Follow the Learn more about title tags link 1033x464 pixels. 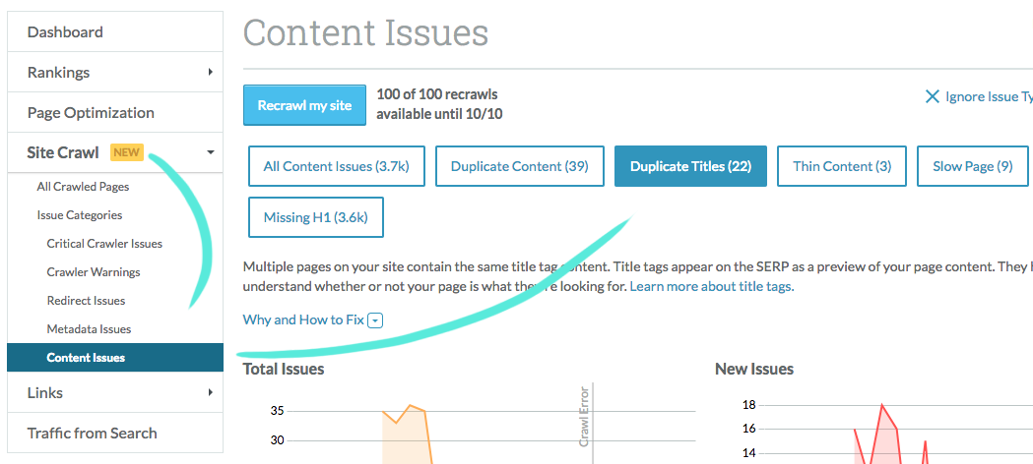710,287
